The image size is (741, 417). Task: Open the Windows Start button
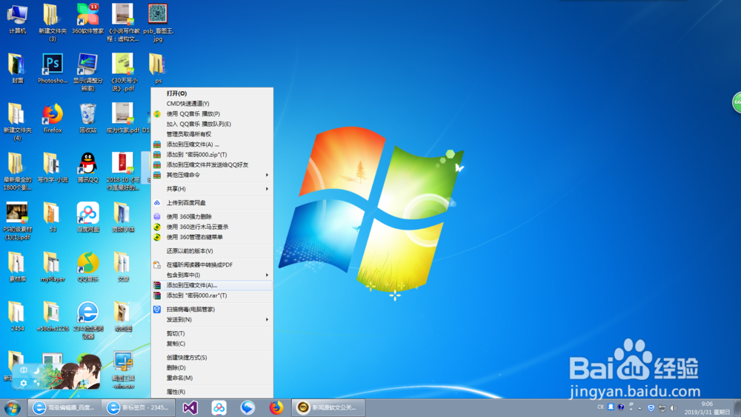tap(13, 407)
